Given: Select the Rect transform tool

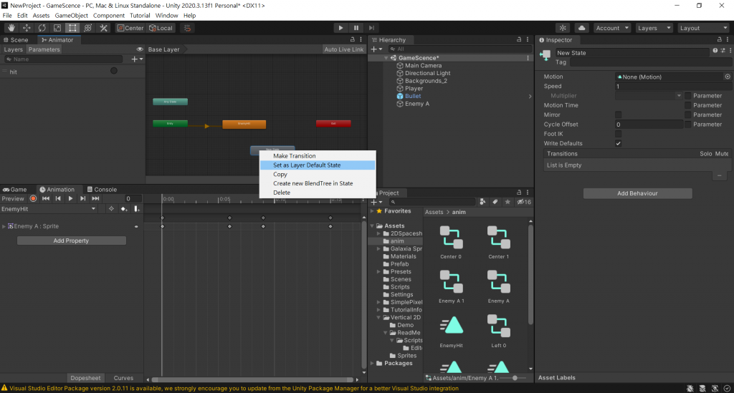Looking at the screenshot, I should [x=72, y=28].
